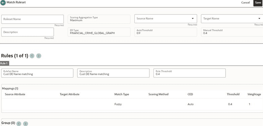Click the Manual Threshold field

click(232, 32)
